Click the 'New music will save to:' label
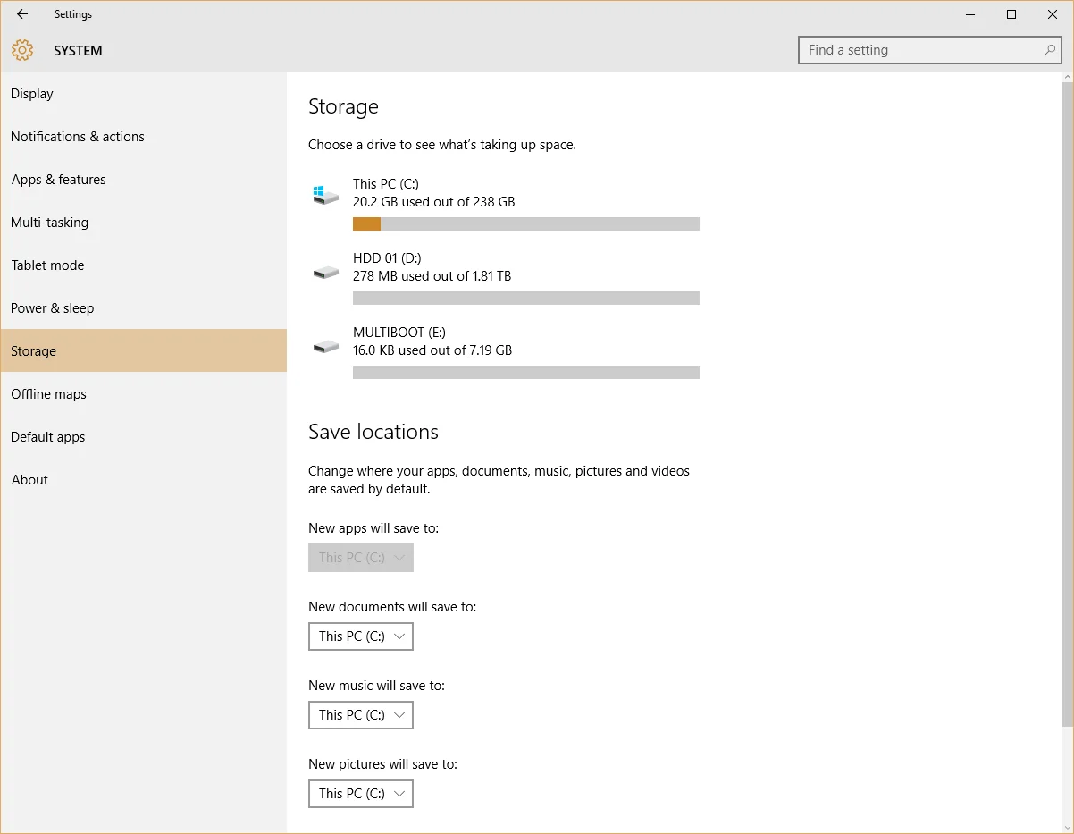Viewport: 1074px width, 834px height. pos(376,686)
